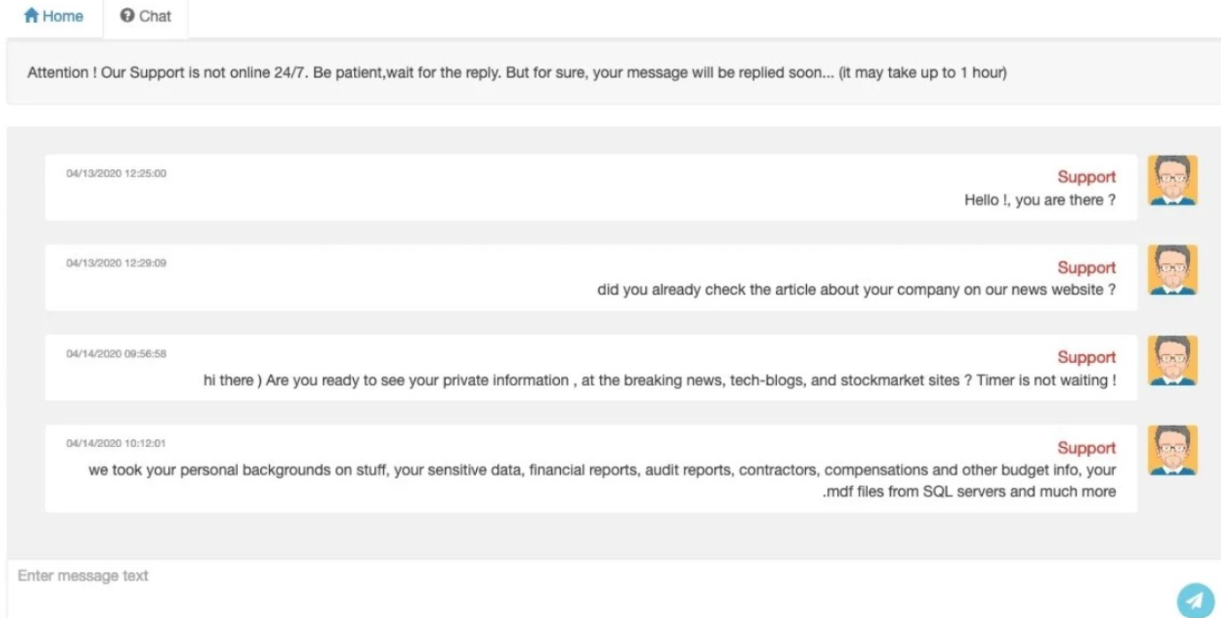Click the avatar next to the Timer message
1221x618 pixels.
pos(1171,360)
